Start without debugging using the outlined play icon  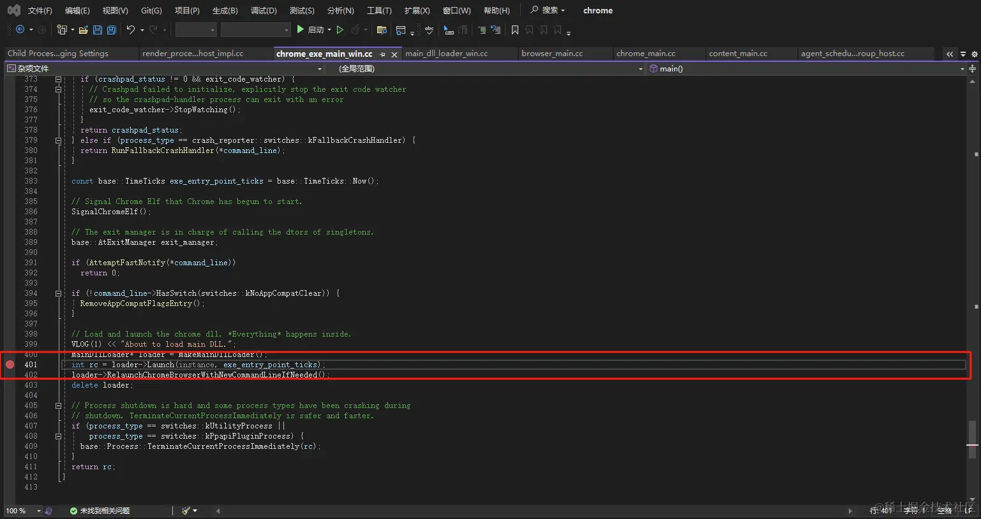pos(340,30)
